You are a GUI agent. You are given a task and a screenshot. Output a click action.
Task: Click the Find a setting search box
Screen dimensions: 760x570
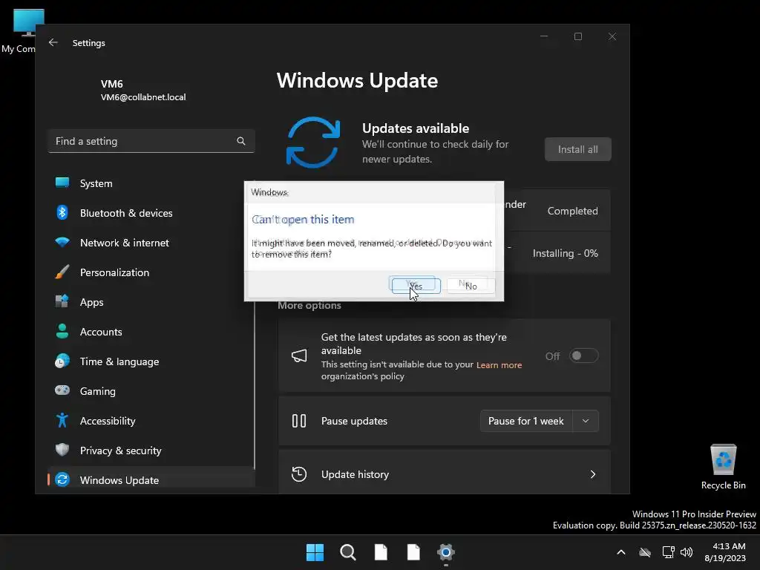151,141
